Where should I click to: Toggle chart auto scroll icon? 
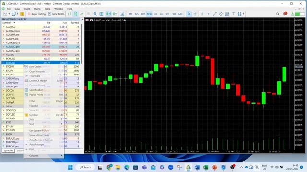click(108, 14)
